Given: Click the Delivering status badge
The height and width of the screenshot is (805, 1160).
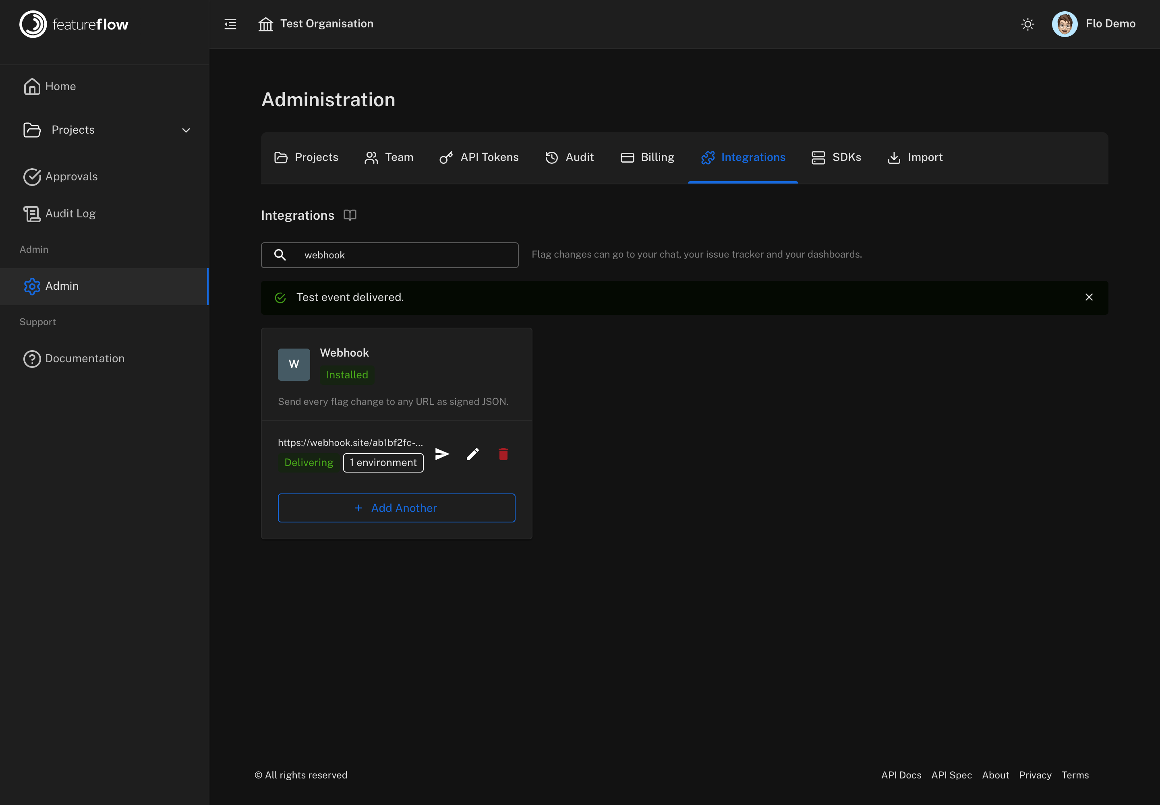Looking at the screenshot, I should [x=309, y=462].
